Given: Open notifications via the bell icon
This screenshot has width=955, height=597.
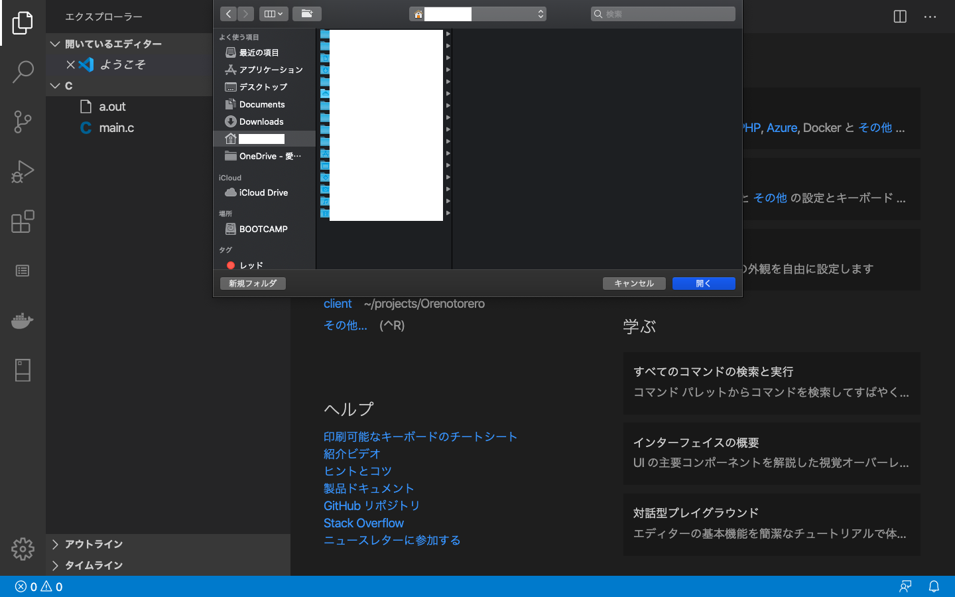Looking at the screenshot, I should point(934,586).
